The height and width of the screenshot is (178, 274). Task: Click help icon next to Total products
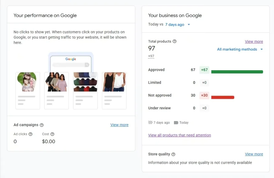[x=175, y=41]
